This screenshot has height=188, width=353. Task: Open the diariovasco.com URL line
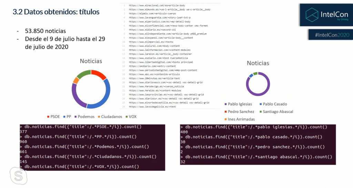tap(165, 82)
